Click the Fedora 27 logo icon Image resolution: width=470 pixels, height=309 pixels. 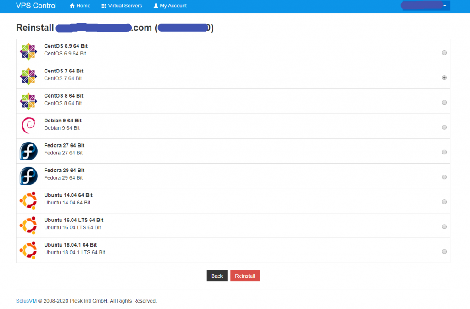coord(28,151)
